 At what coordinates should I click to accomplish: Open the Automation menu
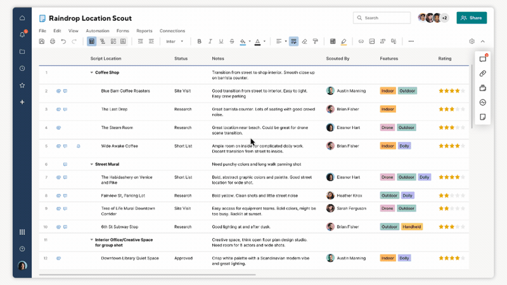click(x=98, y=30)
